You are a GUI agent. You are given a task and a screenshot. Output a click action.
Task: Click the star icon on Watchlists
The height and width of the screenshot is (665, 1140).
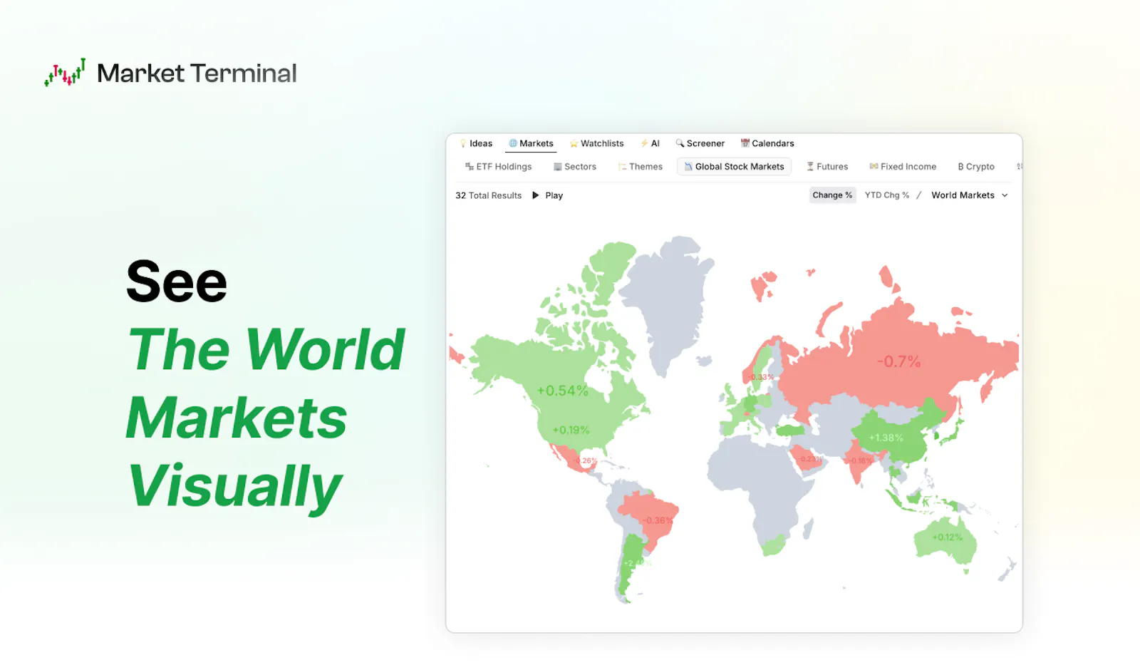(574, 144)
